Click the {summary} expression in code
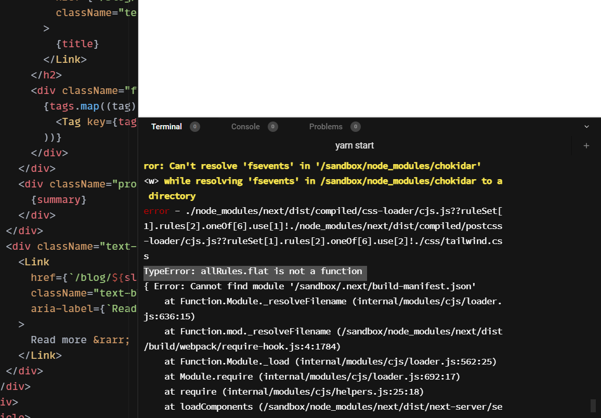The width and height of the screenshot is (601, 418). pos(59,200)
